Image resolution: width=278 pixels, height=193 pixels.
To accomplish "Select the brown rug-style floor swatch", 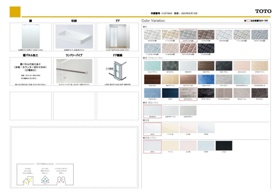I will (206, 35).
